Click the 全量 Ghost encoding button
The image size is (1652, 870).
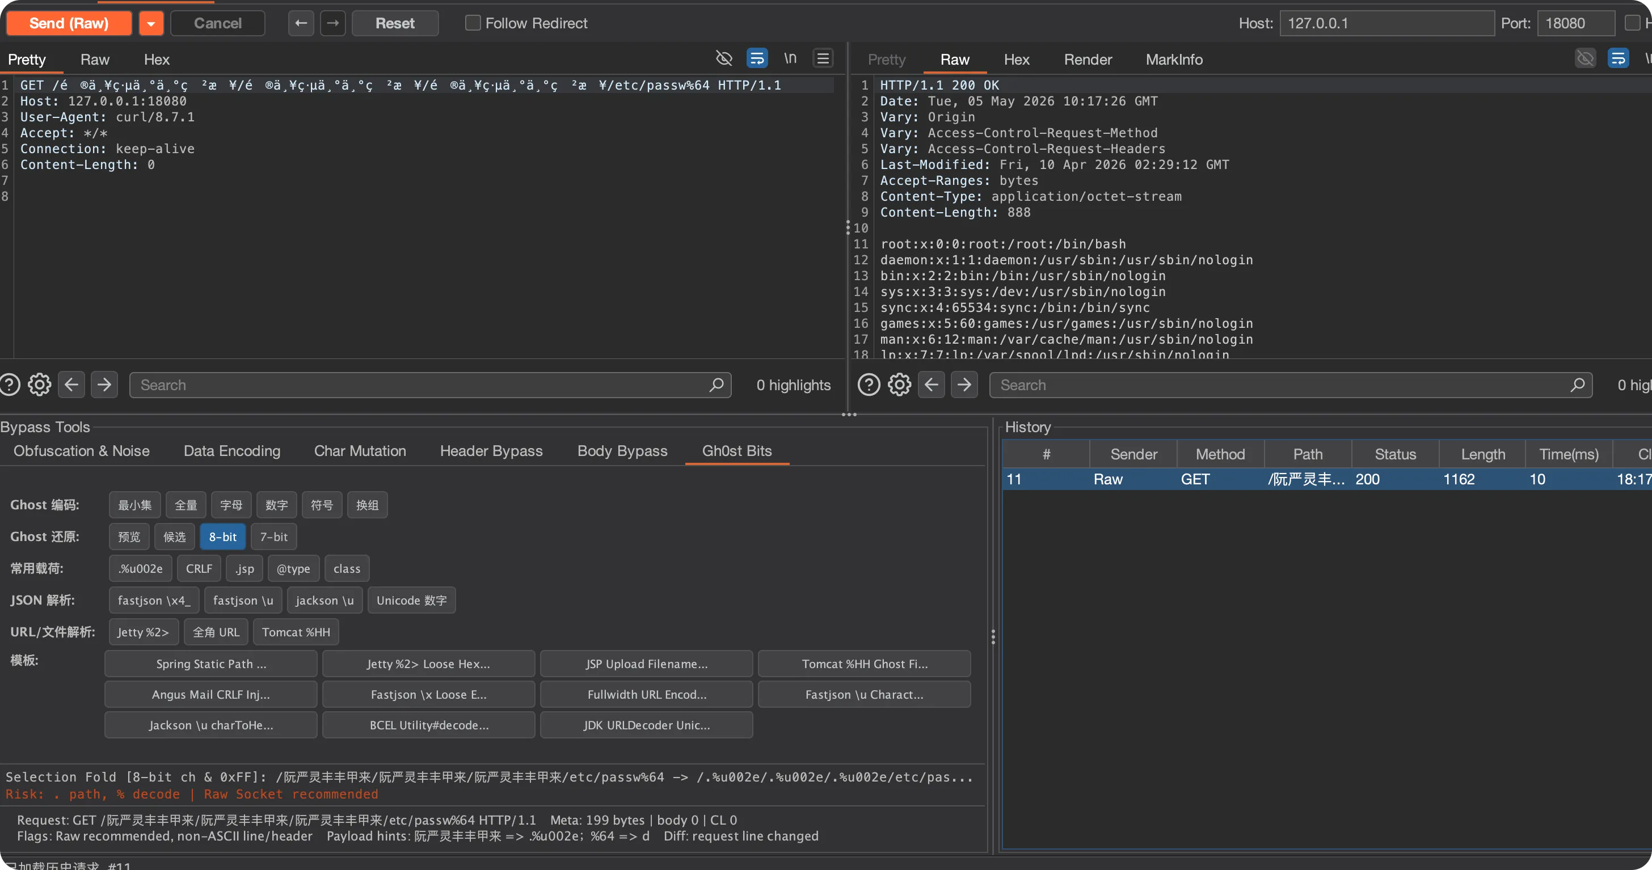coord(186,505)
